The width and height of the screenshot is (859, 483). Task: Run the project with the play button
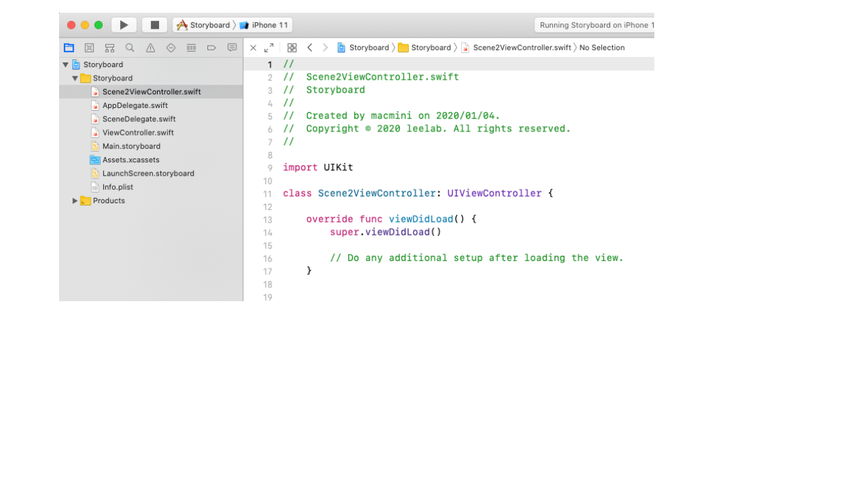point(123,25)
